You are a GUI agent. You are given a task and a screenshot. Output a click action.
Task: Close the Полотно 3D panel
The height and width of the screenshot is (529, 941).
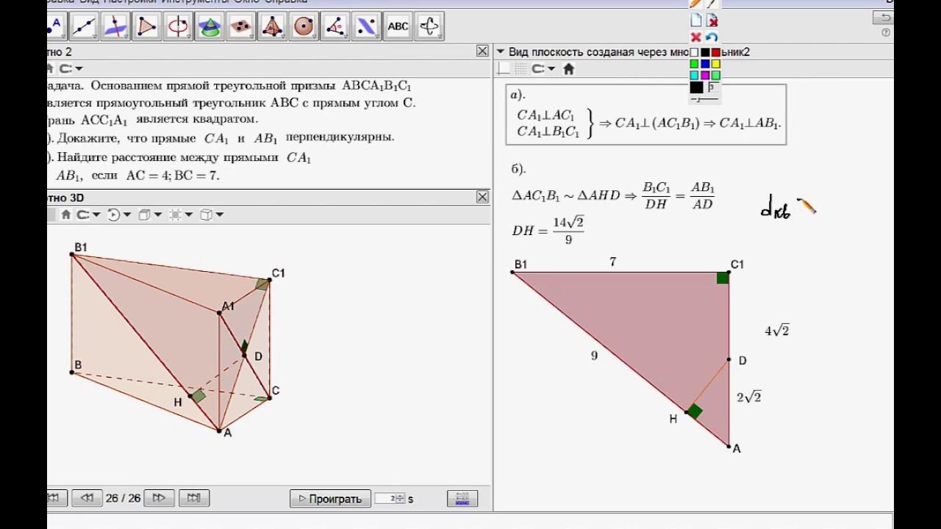pyautogui.click(x=482, y=197)
